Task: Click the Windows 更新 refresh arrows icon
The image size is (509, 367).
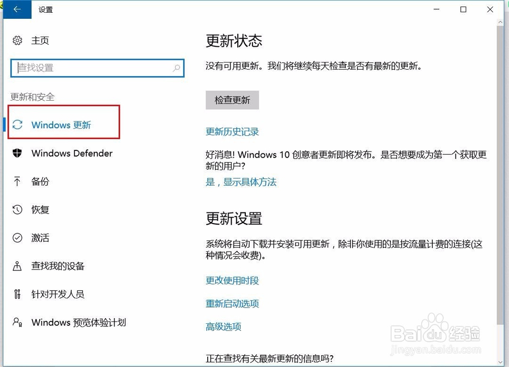Action: [x=17, y=125]
